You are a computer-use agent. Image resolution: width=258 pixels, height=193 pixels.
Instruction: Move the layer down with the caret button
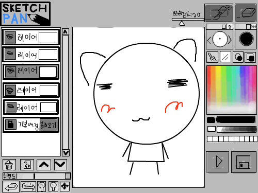click(60, 165)
